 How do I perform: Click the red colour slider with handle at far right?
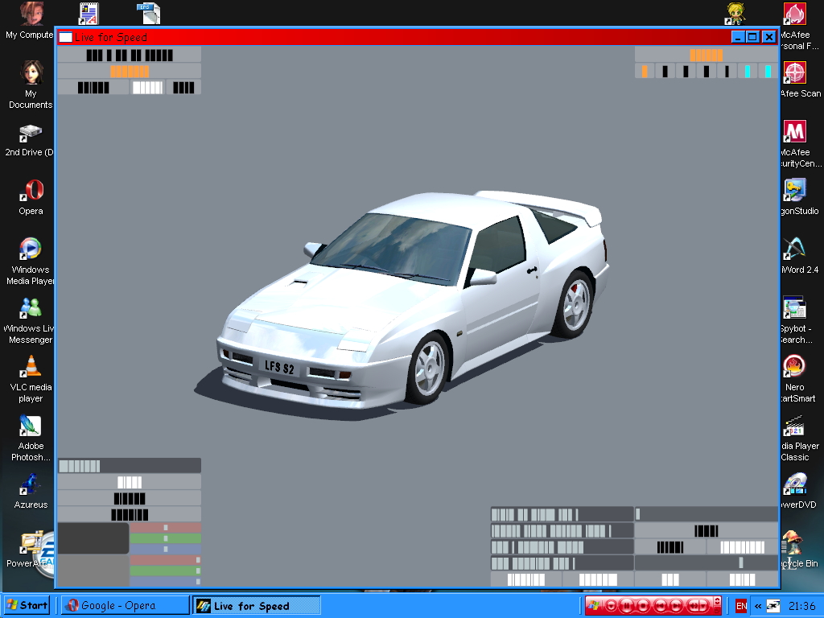point(166,560)
